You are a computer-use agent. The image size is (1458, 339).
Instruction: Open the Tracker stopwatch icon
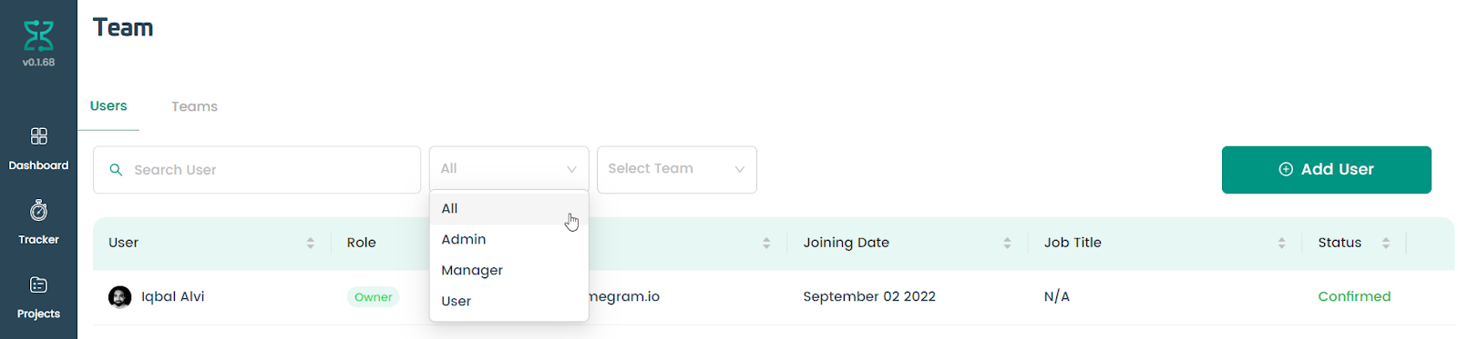coord(38,211)
